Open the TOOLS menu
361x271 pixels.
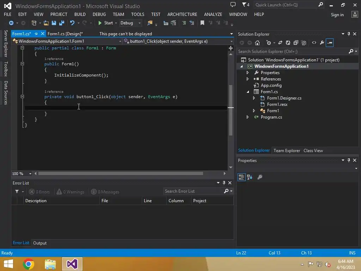138,14
